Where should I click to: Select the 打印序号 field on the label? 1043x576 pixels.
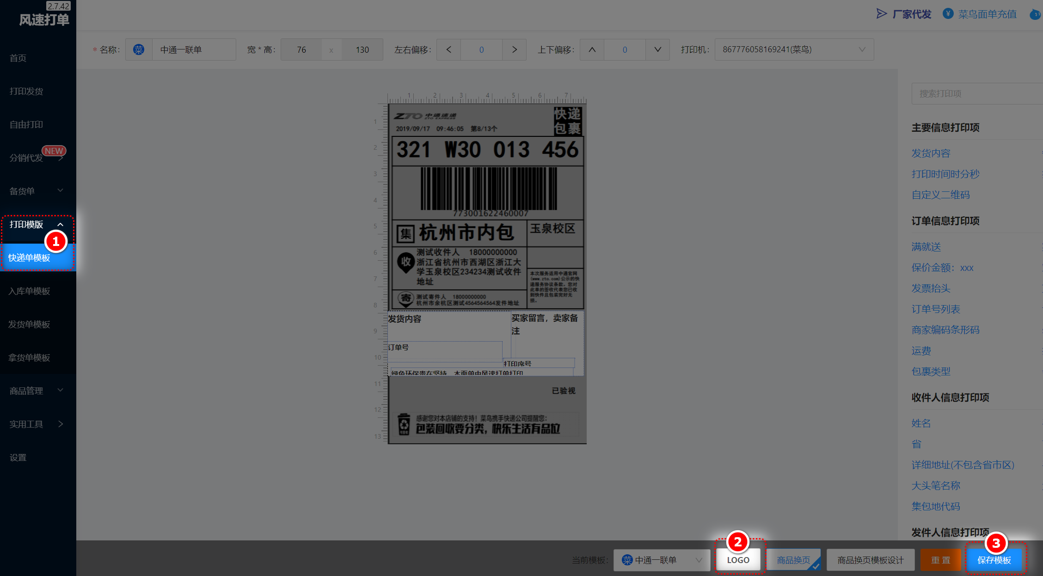click(x=539, y=363)
